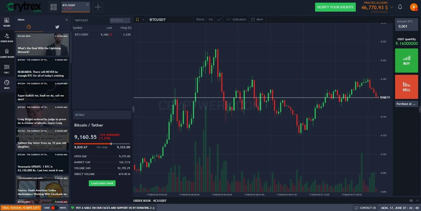Screen dimensions: 421x211
Task: Click the day range slider marker
Action: pyautogui.click(x=111, y=144)
